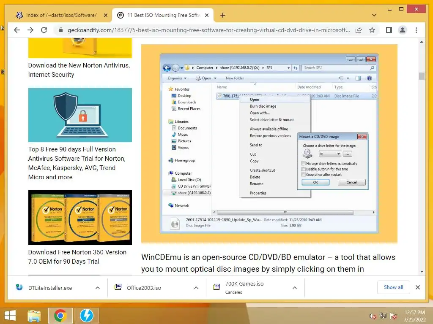This screenshot has height=324, width=433.
Task: Open the Windows Start button
Action: [x=10, y=316]
